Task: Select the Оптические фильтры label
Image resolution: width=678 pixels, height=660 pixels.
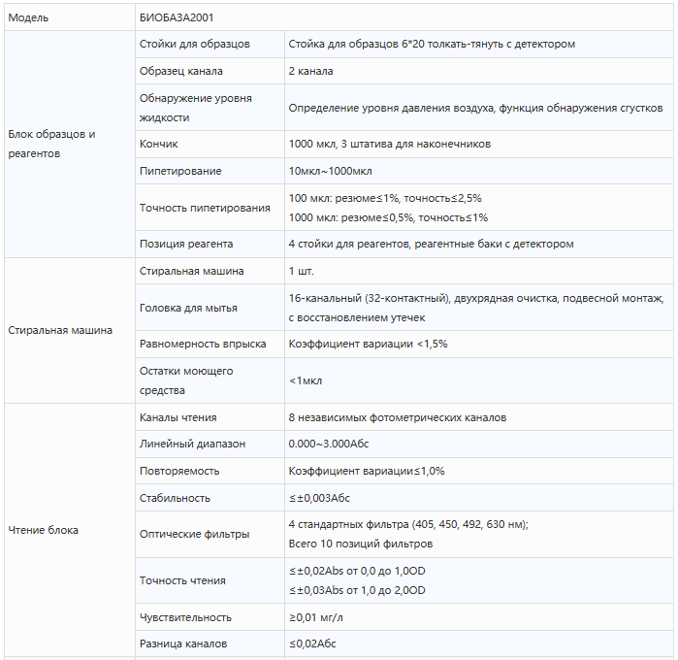Action: (x=194, y=535)
